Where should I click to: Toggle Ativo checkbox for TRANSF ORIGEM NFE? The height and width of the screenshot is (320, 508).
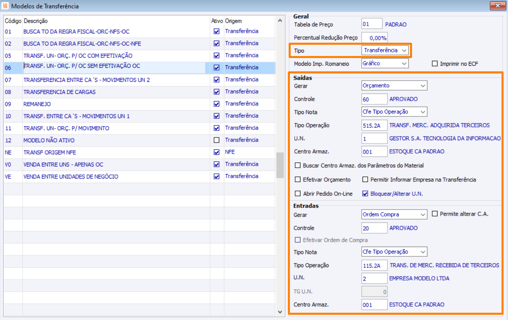[x=217, y=152]
